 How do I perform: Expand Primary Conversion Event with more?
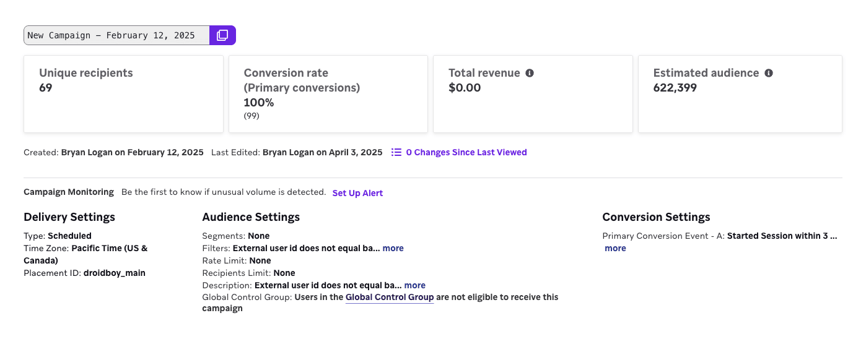tap(615, 248)
